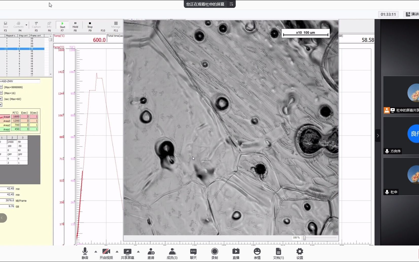Expand video options arrow beside the camera
Image resolution: width=419 pixels, height=262 pixels.
click(x=117, y=252)
